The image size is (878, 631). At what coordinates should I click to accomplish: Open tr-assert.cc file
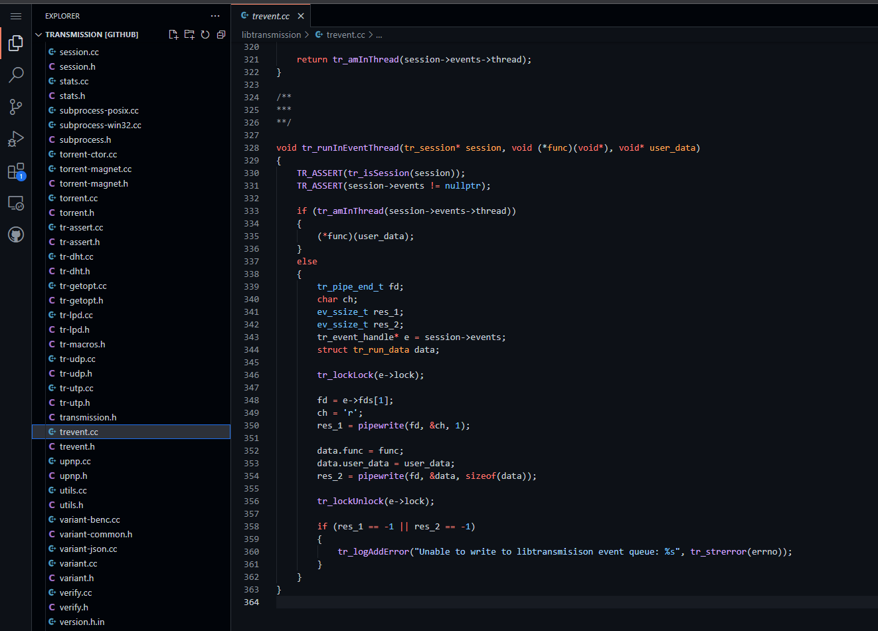click(132, 227)
